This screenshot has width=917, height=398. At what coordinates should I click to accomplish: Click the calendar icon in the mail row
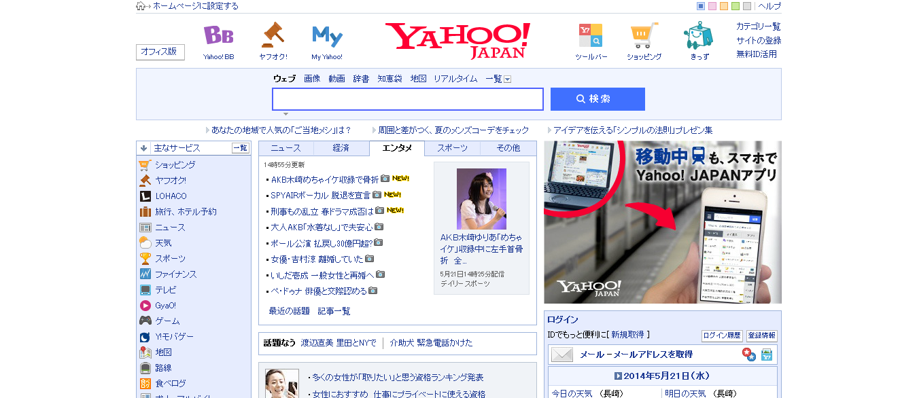(767, 355)
